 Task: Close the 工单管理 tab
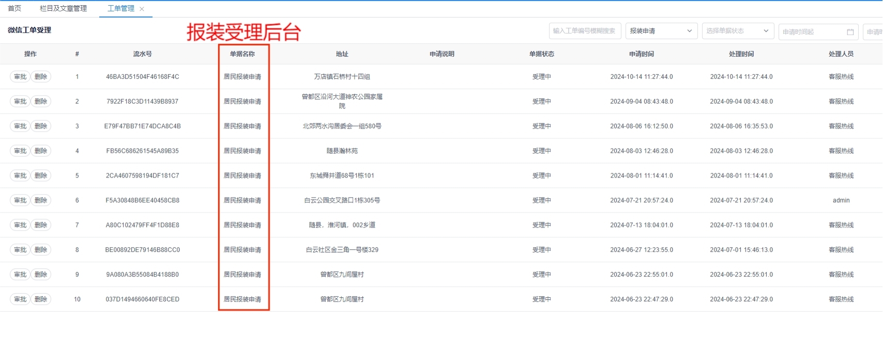point(142,9)
